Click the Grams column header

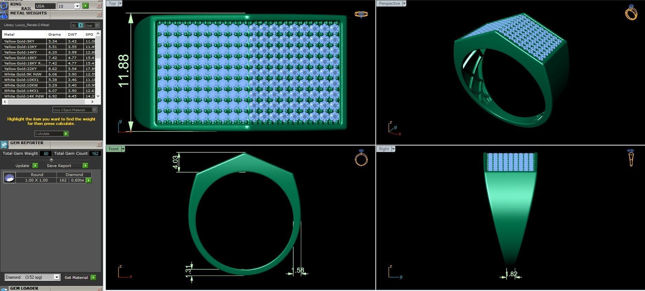coord(56,34)
